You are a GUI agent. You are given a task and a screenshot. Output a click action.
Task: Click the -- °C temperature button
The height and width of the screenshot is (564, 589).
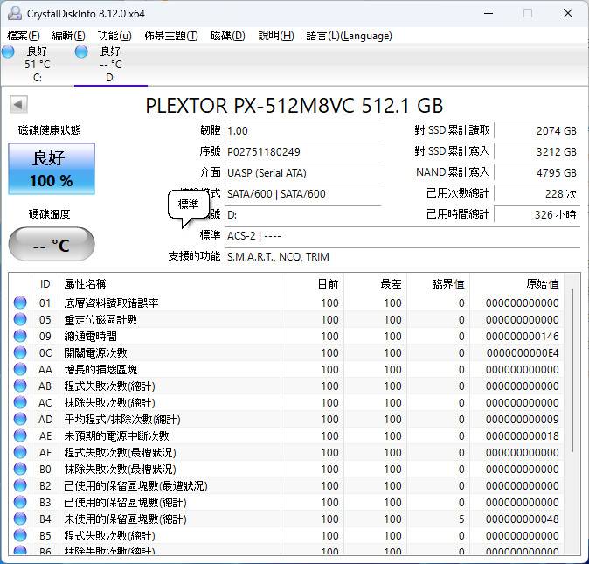pyautogui.click(x=52, y=244)
